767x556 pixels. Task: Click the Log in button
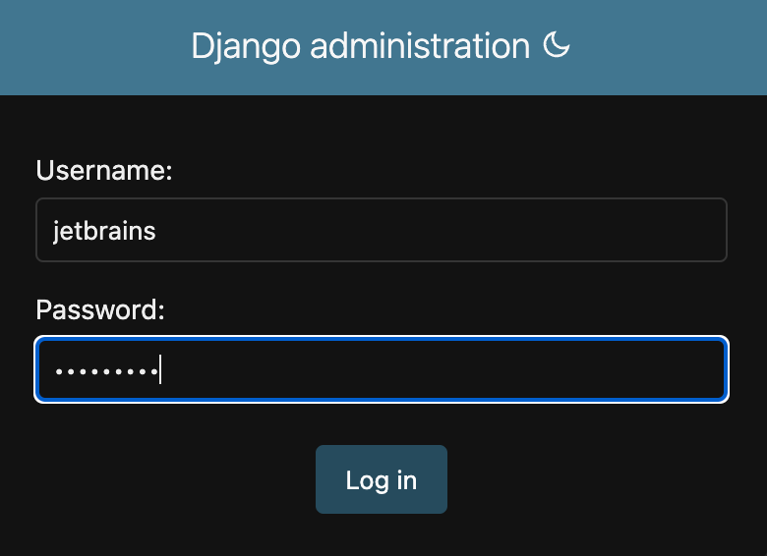pyautogui.click(x=382, y=479)
